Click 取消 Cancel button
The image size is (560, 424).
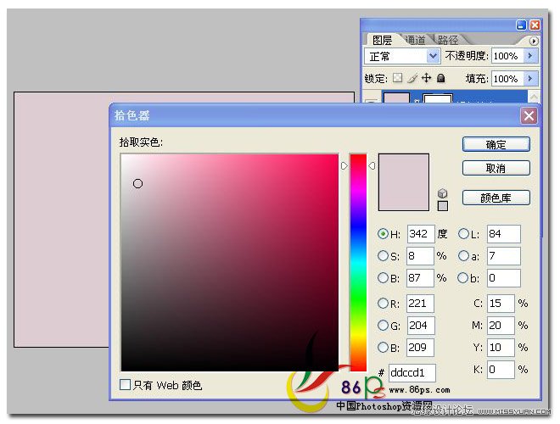496,168
